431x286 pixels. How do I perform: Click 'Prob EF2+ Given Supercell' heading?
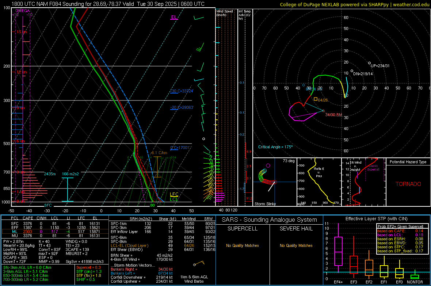(400, 226)
